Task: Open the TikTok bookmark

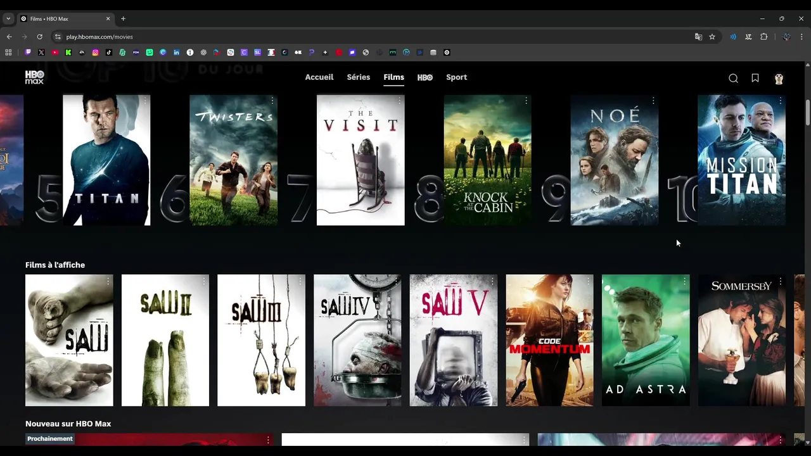Action: click(109, 53)
